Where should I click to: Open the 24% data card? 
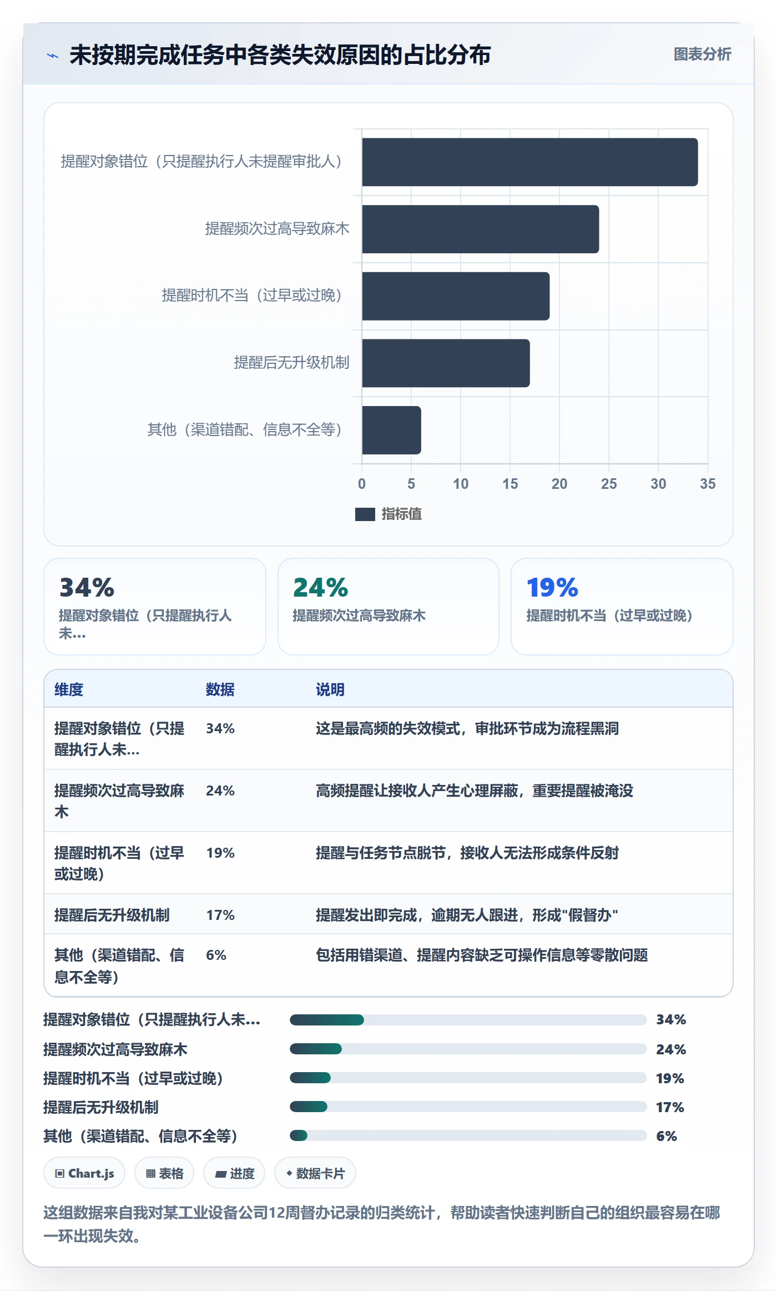(x=389, y=607)
